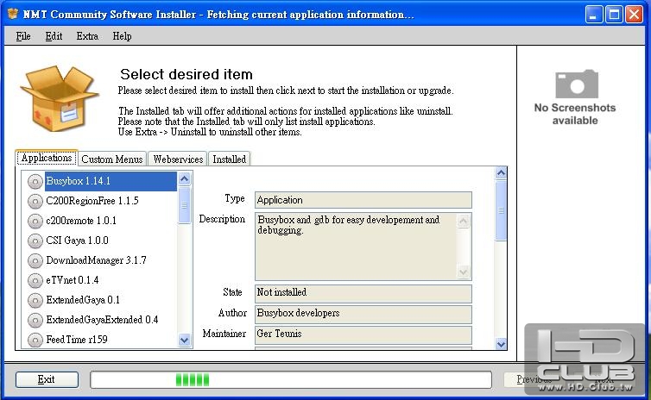Minimize the installer window
This screenshot has width=651, height=400.
point(594,15)
